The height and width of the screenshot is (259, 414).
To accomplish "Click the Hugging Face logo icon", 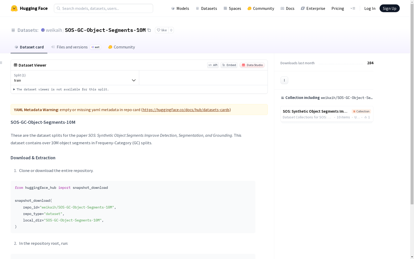I will [14, 8].
